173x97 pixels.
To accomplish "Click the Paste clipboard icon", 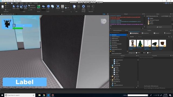I will pyautogui.click(x=2, y=7).
